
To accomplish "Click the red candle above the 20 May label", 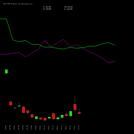I will tap(11, 103).
